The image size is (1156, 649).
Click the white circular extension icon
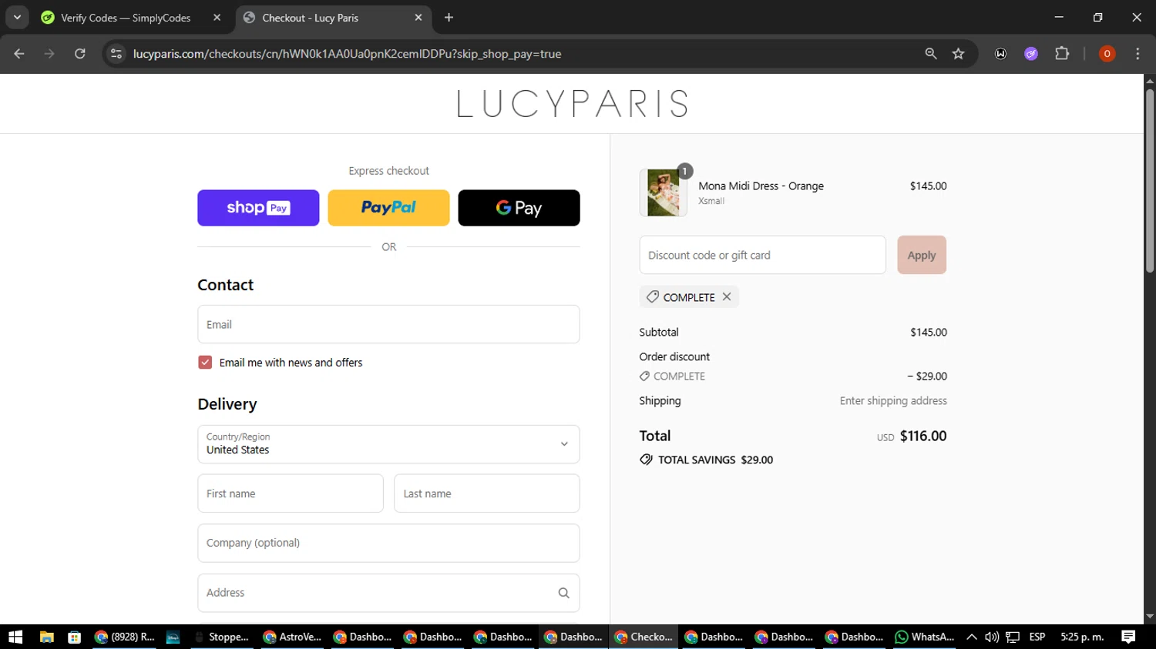pyautogui.click(x=1000, y=54)
